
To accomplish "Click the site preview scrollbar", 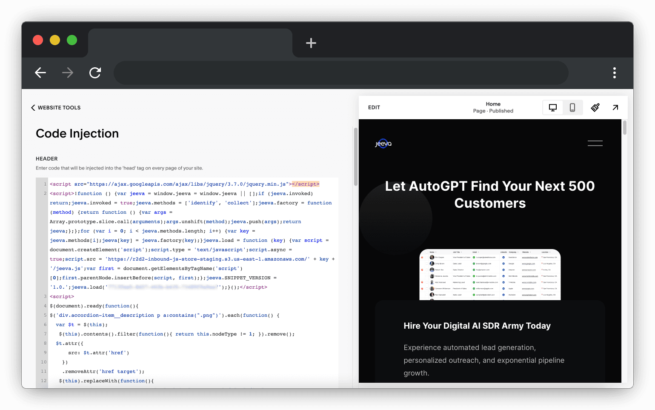I will click(625, 128).
